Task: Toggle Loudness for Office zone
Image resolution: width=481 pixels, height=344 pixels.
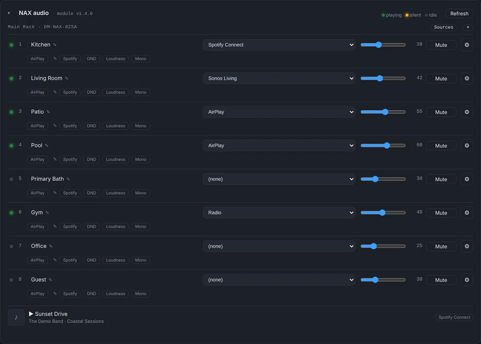Action: pyautogui.click(x=115, y=260)
